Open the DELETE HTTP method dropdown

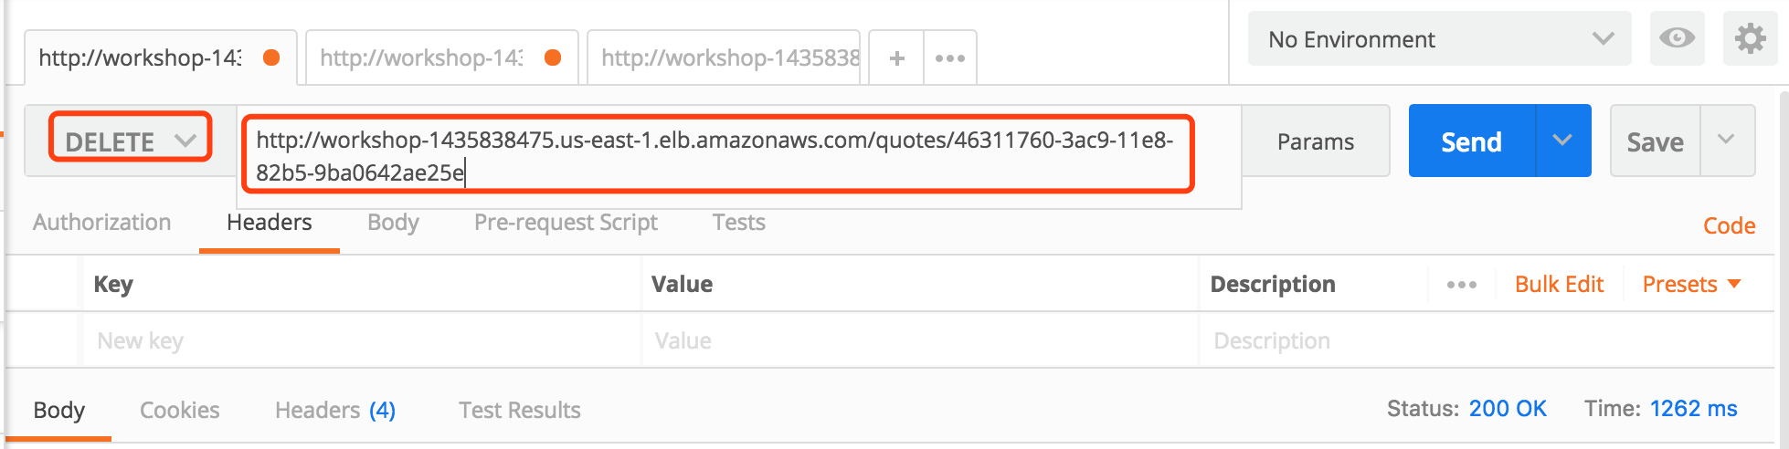coord(130,141)
